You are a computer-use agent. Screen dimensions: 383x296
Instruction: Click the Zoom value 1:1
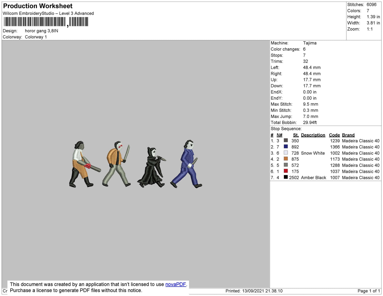[x=370, y=29]
